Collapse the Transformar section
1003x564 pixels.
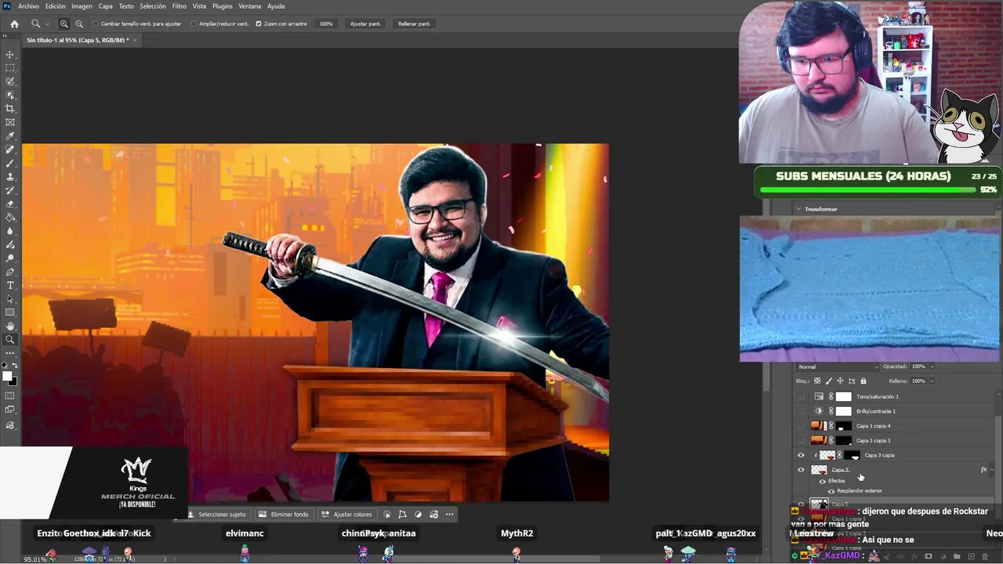point(798,209)
